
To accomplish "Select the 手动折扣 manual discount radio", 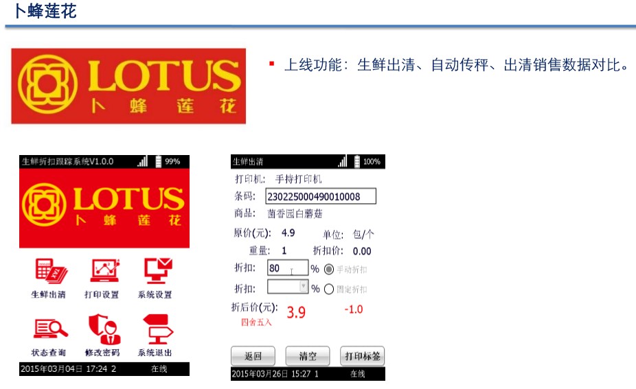I will (329, 269).
